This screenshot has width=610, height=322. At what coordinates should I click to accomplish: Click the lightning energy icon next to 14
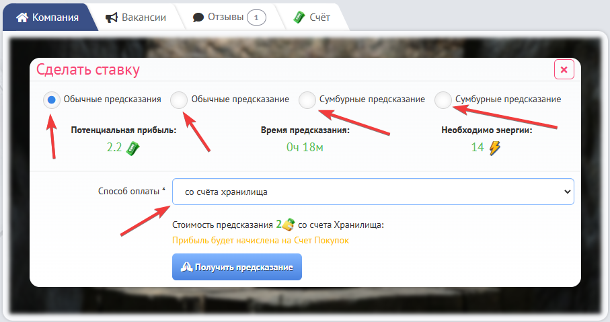click(x=494, y=148)
